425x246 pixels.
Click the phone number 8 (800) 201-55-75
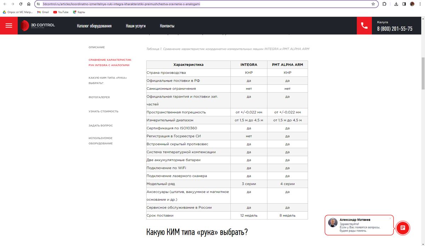click(x=395, y=29)
